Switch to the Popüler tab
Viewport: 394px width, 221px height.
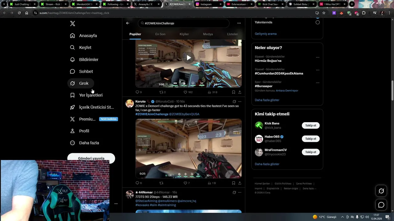135,34
